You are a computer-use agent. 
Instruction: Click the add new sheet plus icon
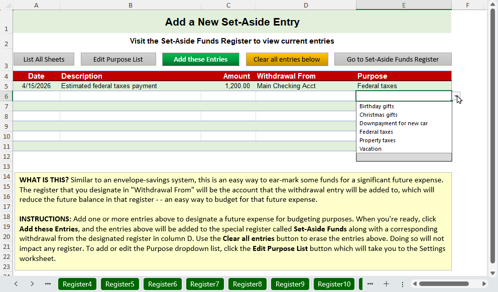(x=386, y=284)
